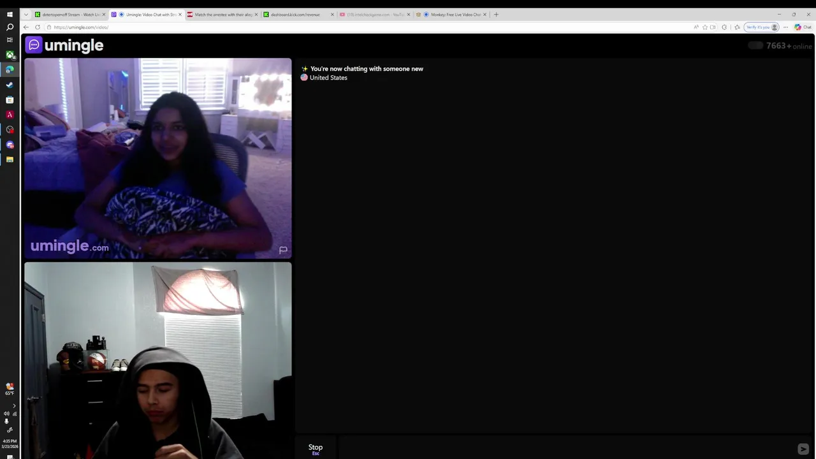Click your own webcam preview
Screen dimensions: 816x459
(158, 361)
